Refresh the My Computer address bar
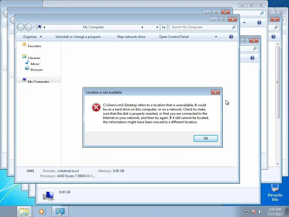This screenshot has height=217, width=289. (x=164, y=27)
